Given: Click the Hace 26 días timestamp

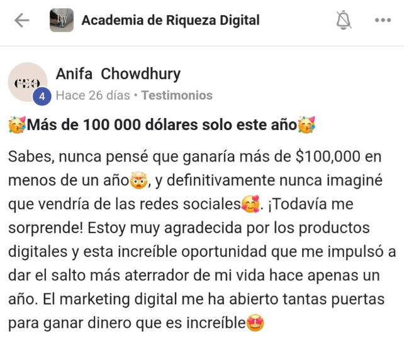Looking at the screenshot, I should 93,96.
